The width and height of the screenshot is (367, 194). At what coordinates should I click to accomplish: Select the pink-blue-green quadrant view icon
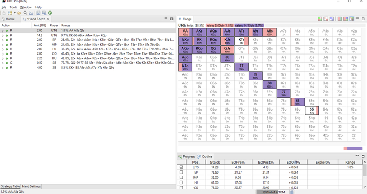tap(346, 19)
